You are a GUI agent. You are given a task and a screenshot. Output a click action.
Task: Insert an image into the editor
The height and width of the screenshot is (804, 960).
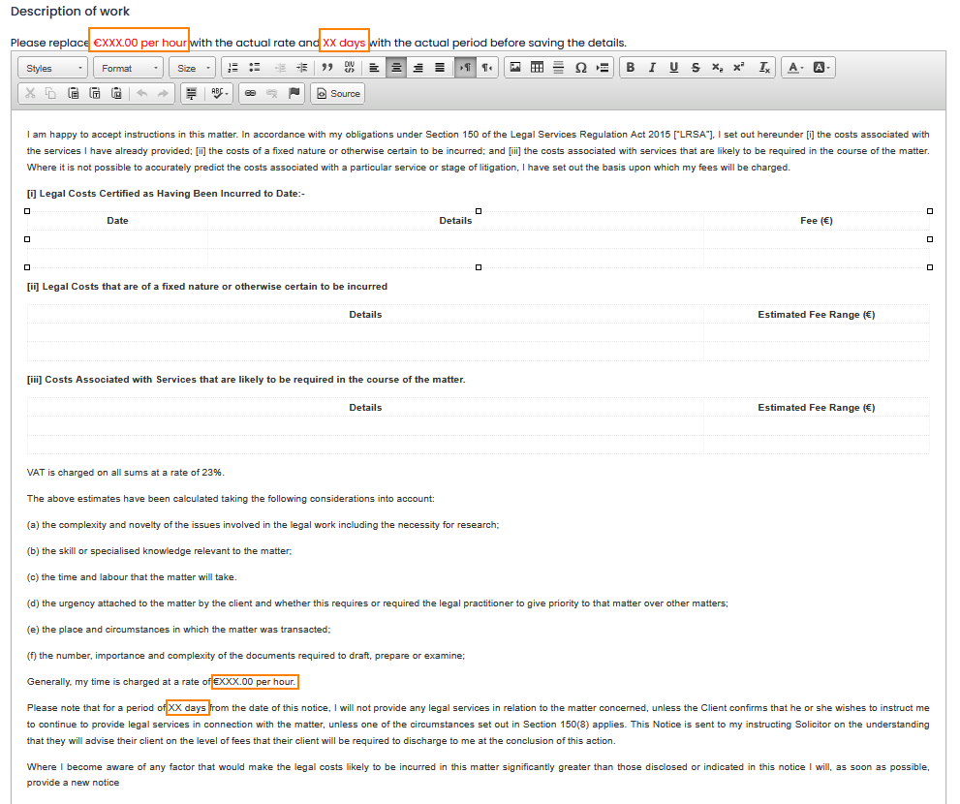click(515, 68)
